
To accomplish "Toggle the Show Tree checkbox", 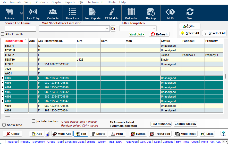I will pyautogui.click(x=4, y=125).
